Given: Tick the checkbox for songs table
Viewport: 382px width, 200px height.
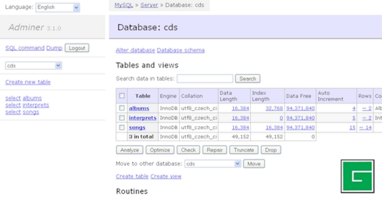Looking at the screenshot, I should click(x=122, y=127).
